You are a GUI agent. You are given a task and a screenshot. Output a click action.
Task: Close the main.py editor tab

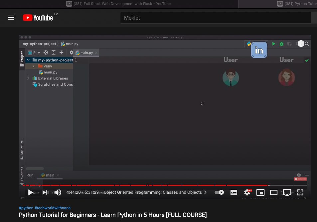(96, 53)
